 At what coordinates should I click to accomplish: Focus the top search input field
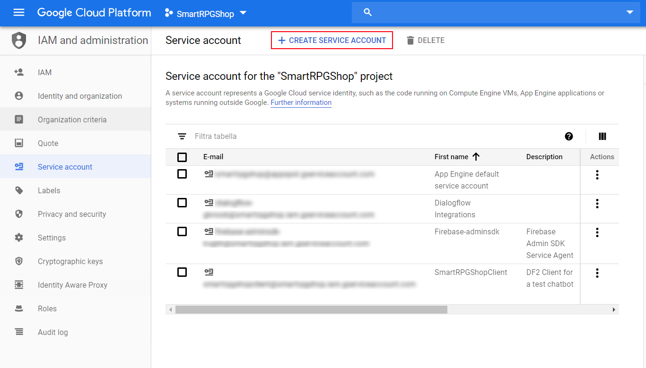(x=497, y=13)
